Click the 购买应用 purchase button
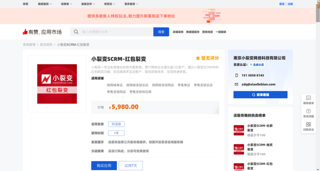320x171 pixels. point(104,165)
